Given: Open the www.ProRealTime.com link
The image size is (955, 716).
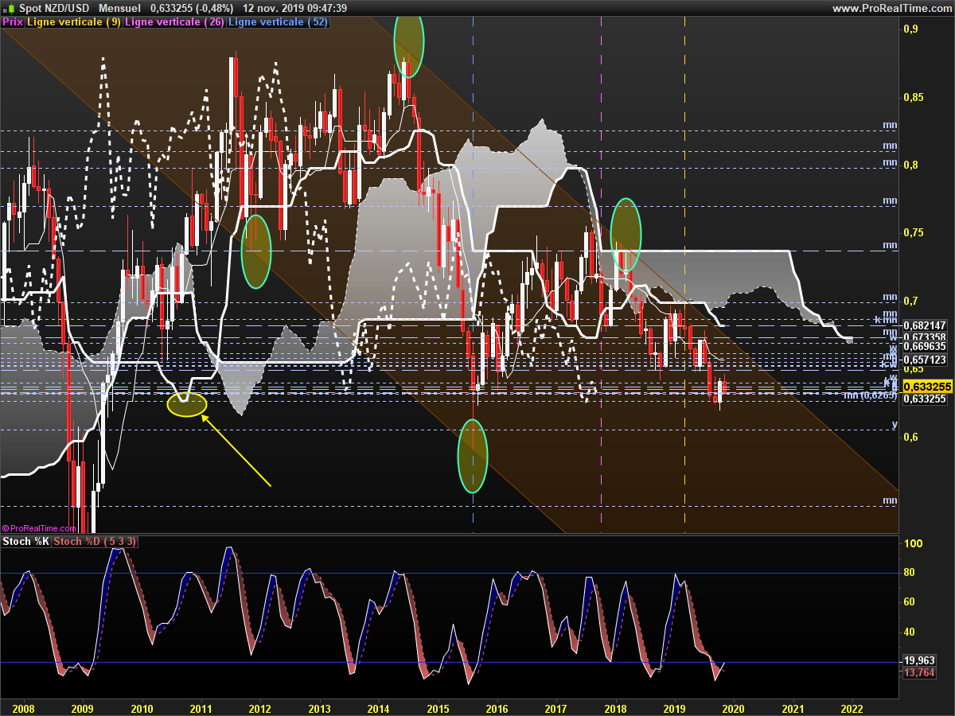Looking at the screenshot, I should tap(891, 8).
